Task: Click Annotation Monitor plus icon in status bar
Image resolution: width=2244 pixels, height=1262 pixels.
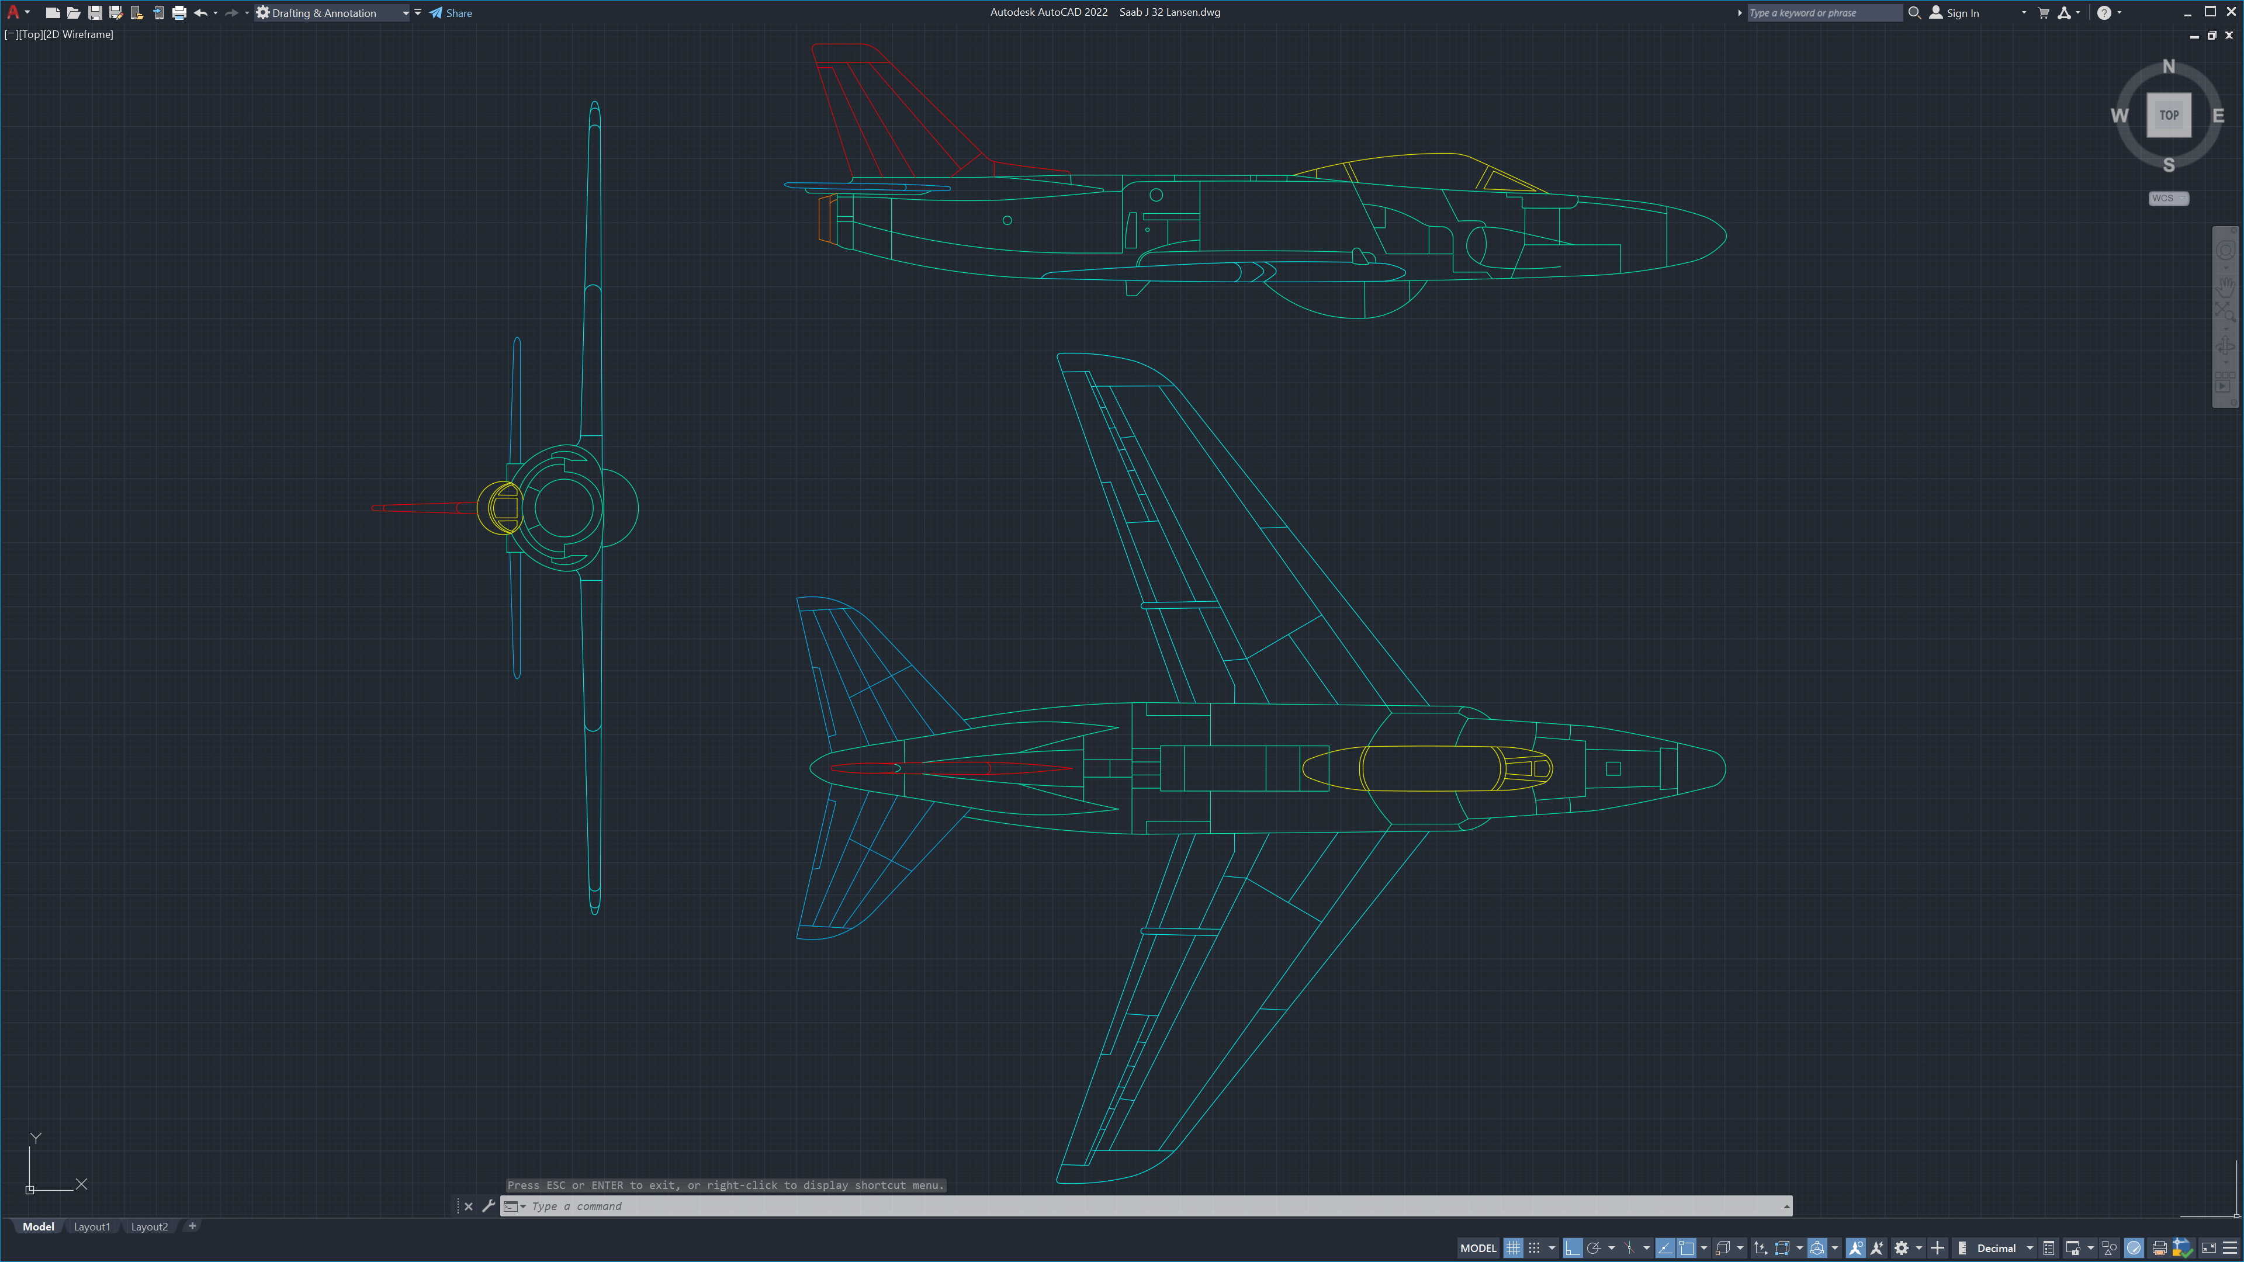Action: point(1937,1248)
